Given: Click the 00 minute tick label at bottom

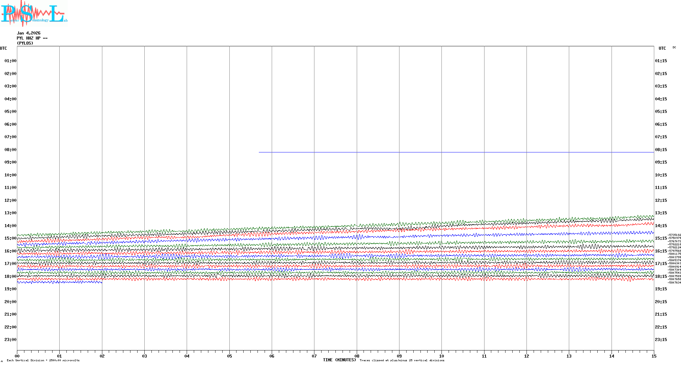Looking at the screenshot, I should point(17,356).
